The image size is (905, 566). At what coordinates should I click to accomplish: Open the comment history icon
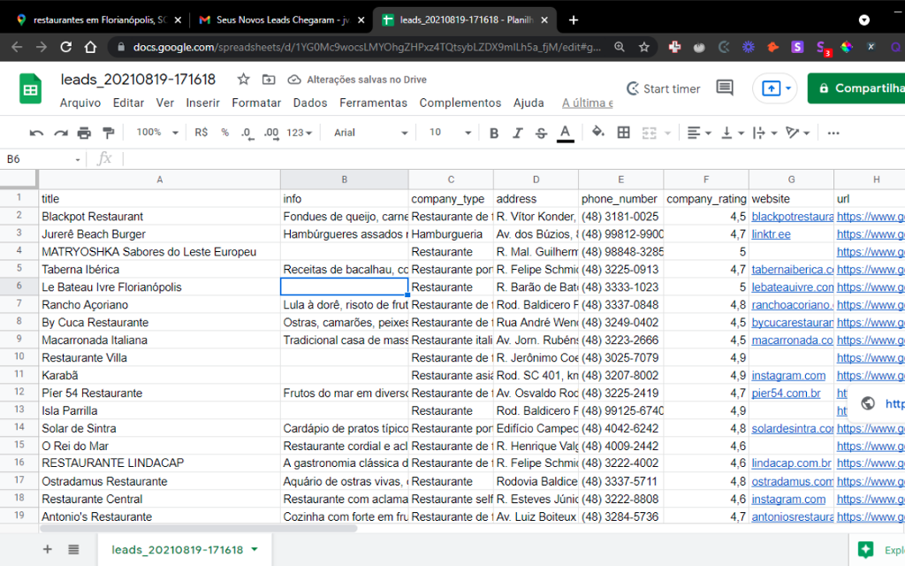pyautogui.click(x=725, y=88)
